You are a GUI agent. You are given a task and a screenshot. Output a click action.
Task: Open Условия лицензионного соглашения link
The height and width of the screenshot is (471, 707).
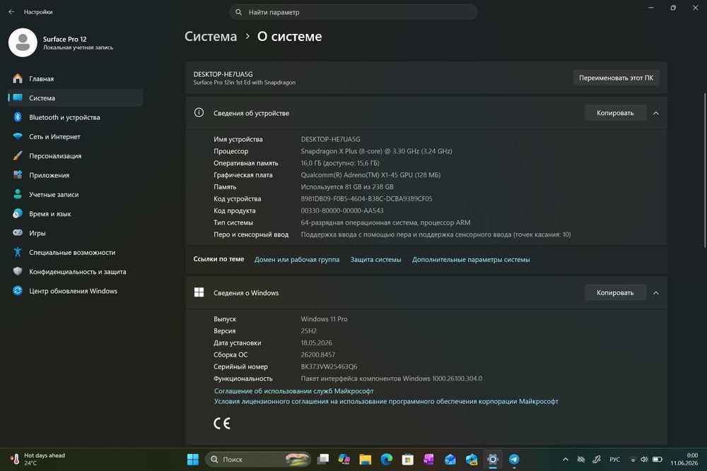[x=386, y=401]
